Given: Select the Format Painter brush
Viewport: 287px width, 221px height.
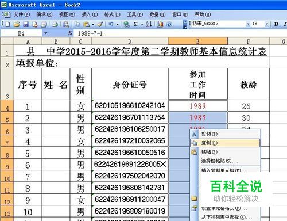Looking at the screenshot, I should pos(100,24).
